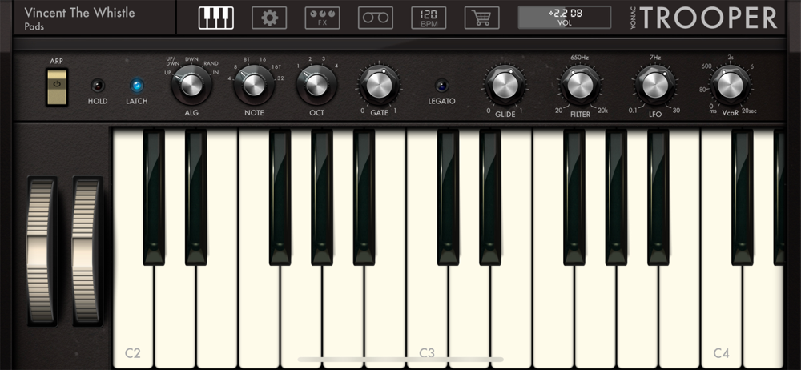Screen dimensions: 801x370
Task: Tap the volume display showing +2.2 dB
Action: click(565, 18)
